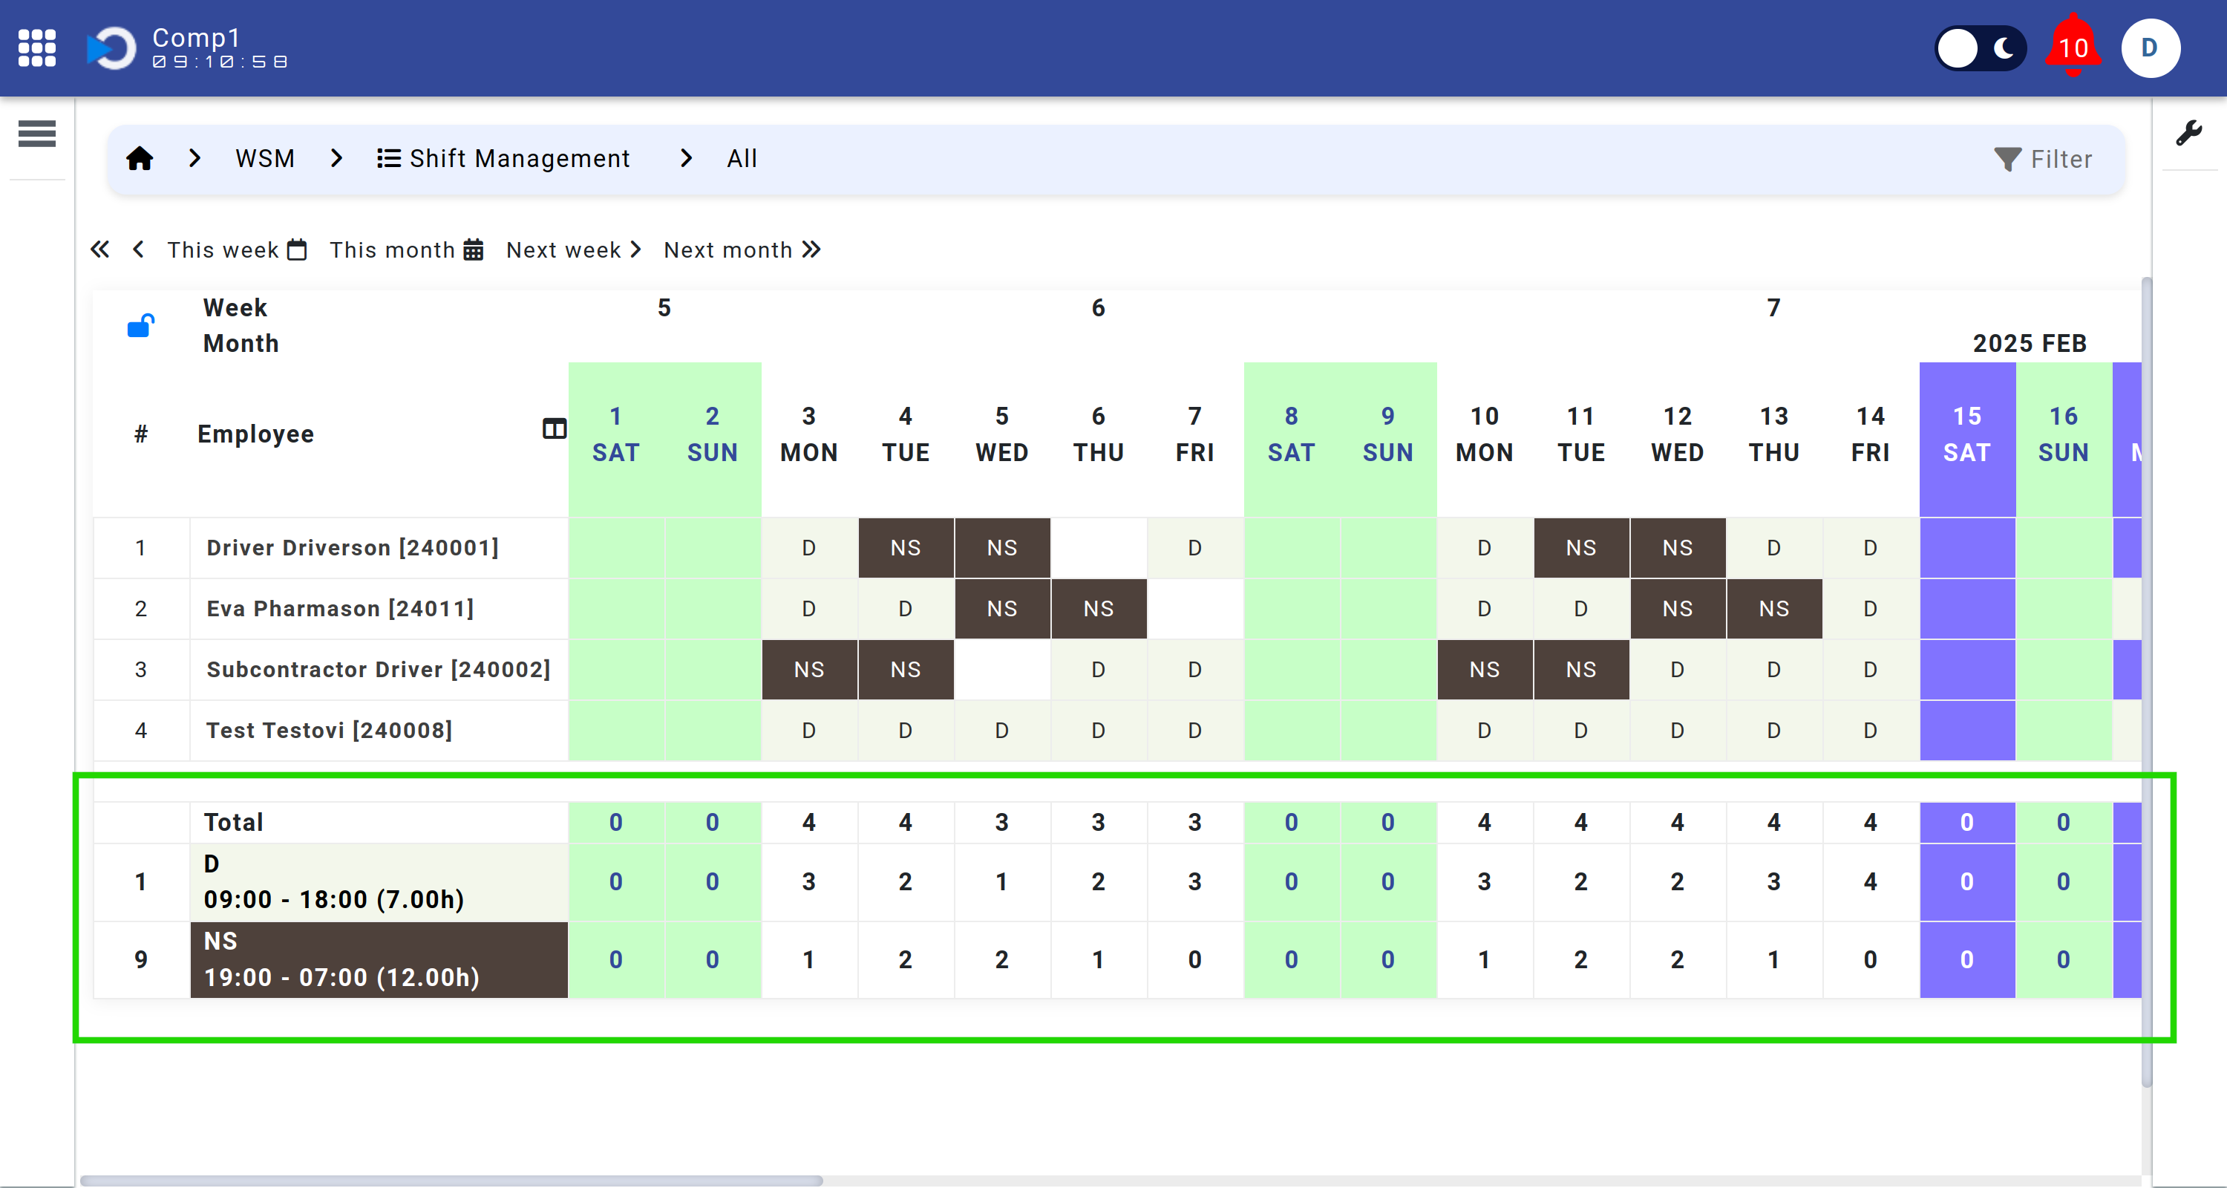The width and height of the screenshot is (2227, 1188).
Task: Click the Comp1 logo icon
Action: point(111,48)
